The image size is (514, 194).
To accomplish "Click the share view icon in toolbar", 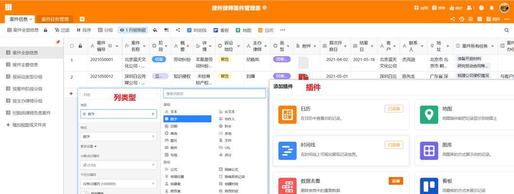I will [178, 30].
